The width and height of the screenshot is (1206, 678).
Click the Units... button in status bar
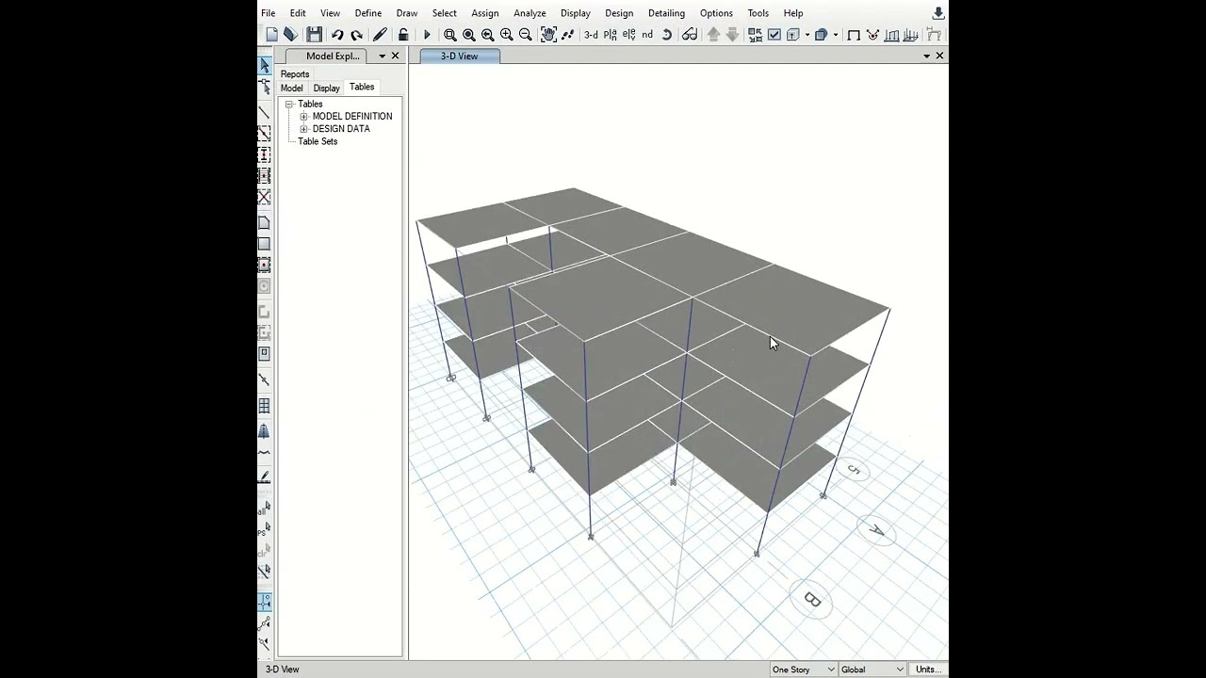928,670
